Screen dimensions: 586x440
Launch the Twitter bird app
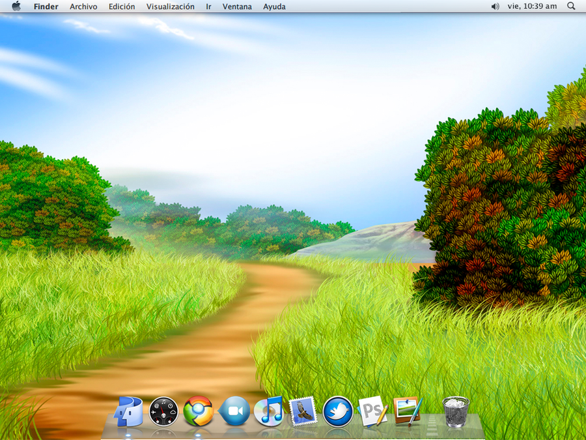(338, 411)
